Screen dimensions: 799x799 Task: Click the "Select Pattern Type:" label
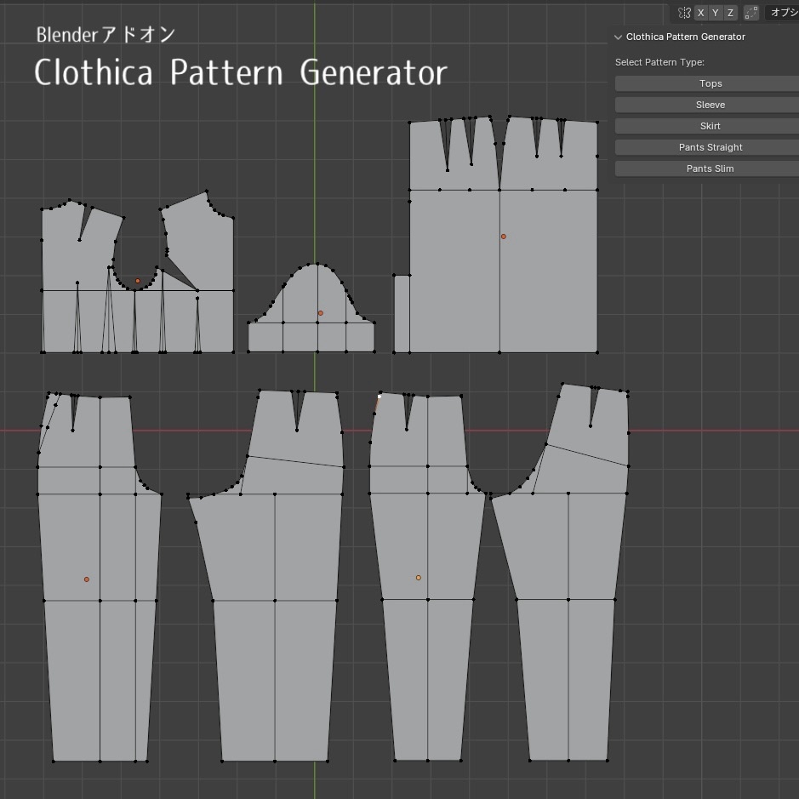pos(659,62)
